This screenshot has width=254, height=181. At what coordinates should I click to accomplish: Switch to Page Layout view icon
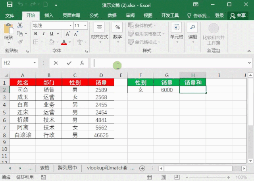click(x=163, y=177)
